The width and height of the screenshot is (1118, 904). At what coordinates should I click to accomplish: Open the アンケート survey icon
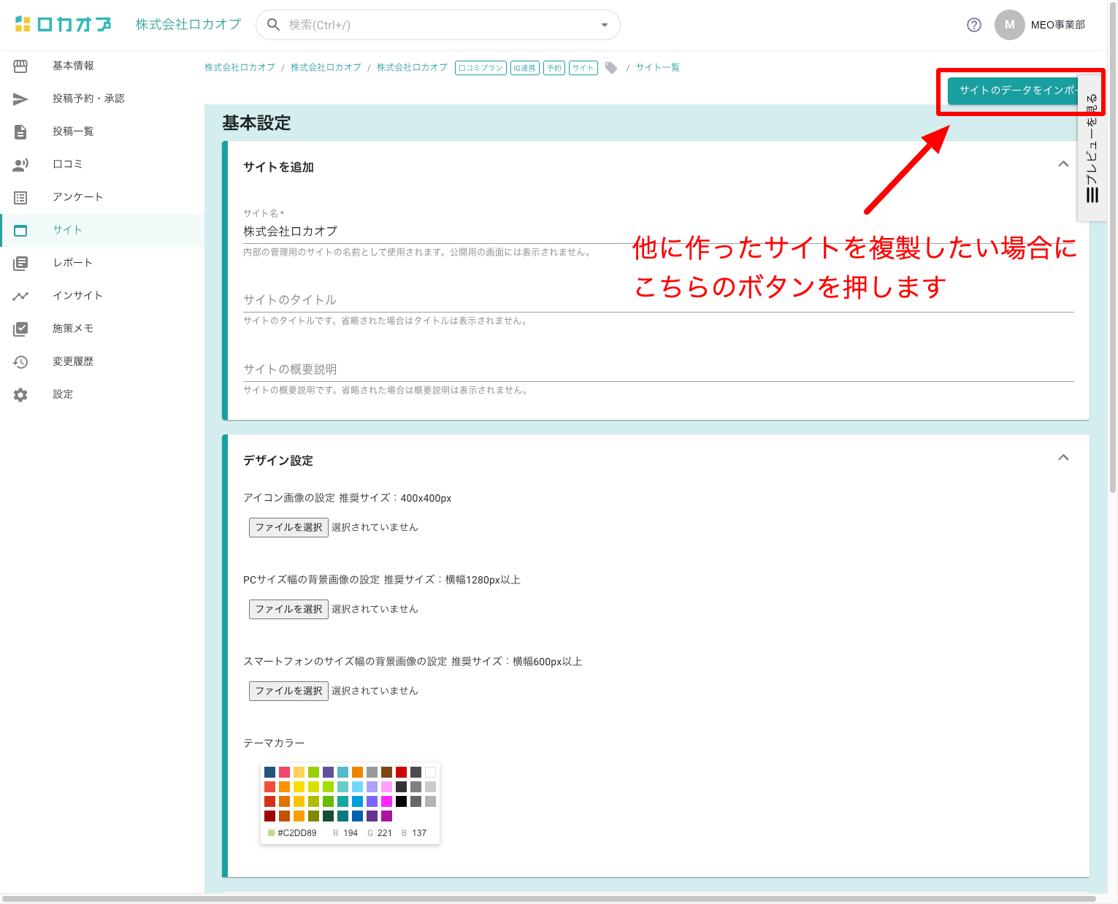20,197
